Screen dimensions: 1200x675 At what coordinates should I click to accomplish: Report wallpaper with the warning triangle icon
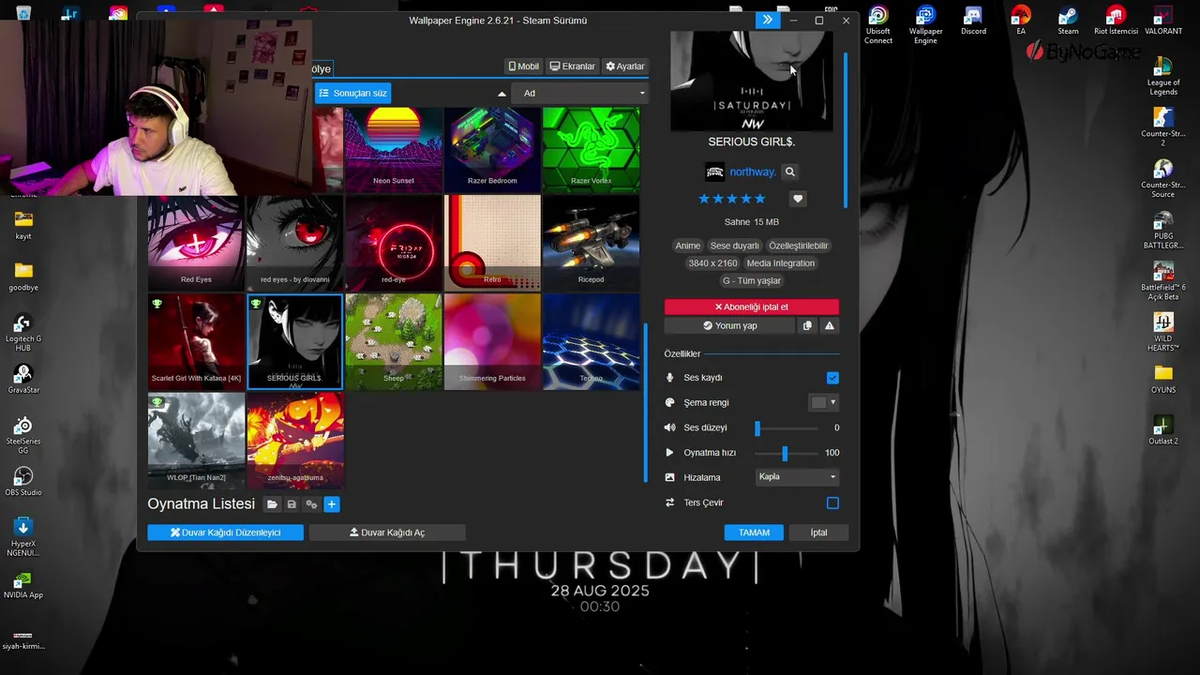tap(830, 325)
